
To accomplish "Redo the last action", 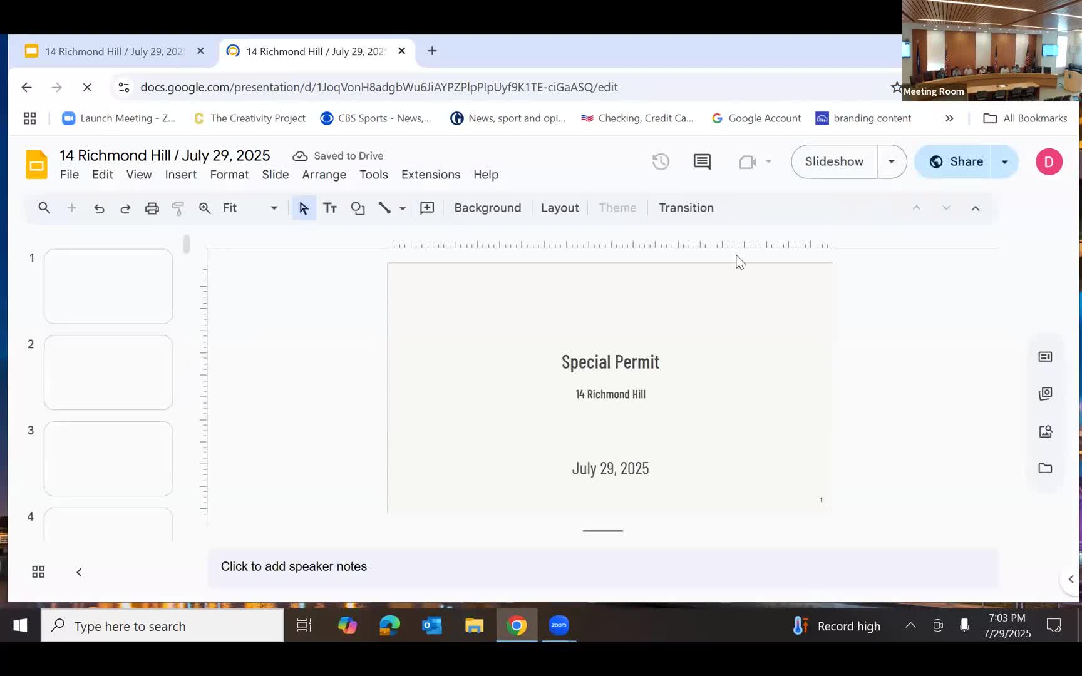I will point(125,208).
